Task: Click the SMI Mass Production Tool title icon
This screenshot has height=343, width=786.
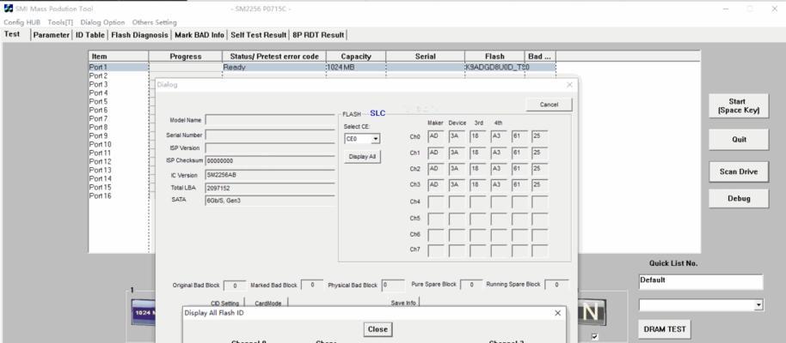Action: click(x=8, y=9)
